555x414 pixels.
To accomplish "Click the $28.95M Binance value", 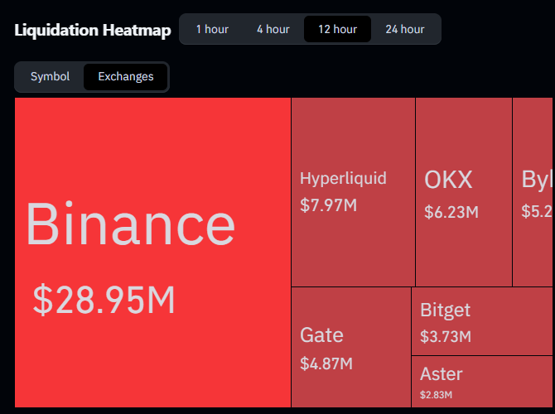I will click(104, 300).
